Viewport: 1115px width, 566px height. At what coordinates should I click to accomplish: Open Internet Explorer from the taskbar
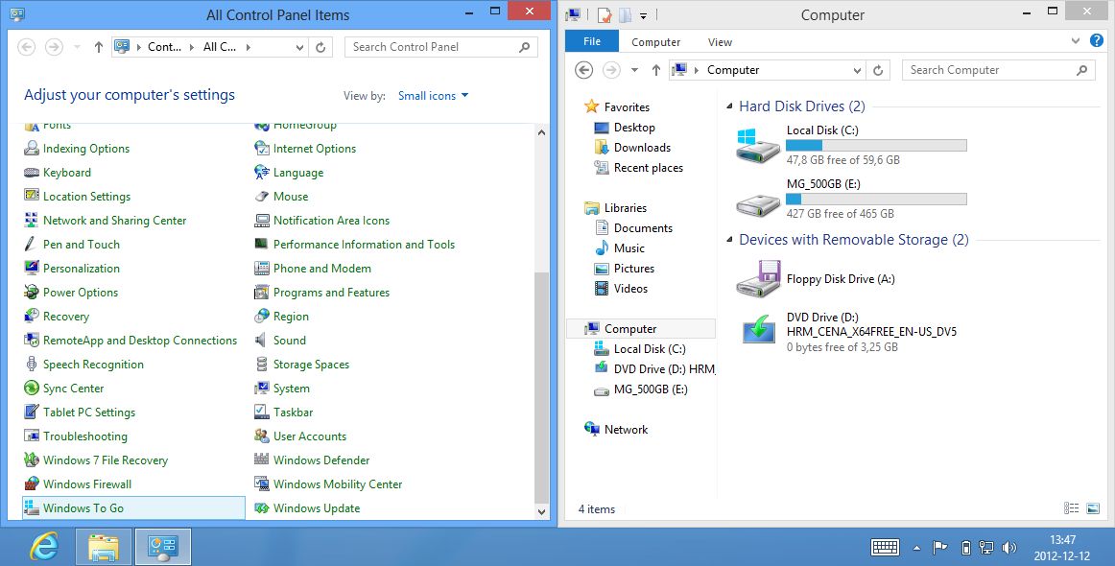coord(44,546)
